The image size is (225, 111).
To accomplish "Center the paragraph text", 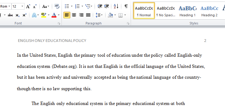I will tap(74, 15).
